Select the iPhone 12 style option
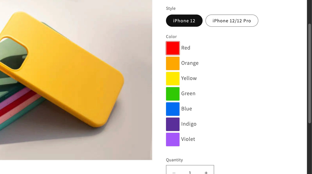Image resolution: width=312 pixels, height=174 pixels. pos(184,21)
